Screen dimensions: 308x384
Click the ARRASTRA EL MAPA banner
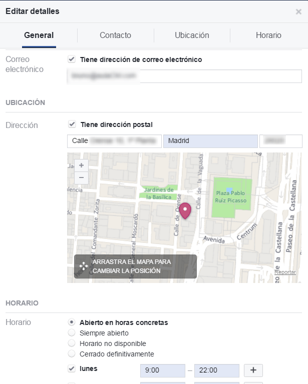[135, 266]
